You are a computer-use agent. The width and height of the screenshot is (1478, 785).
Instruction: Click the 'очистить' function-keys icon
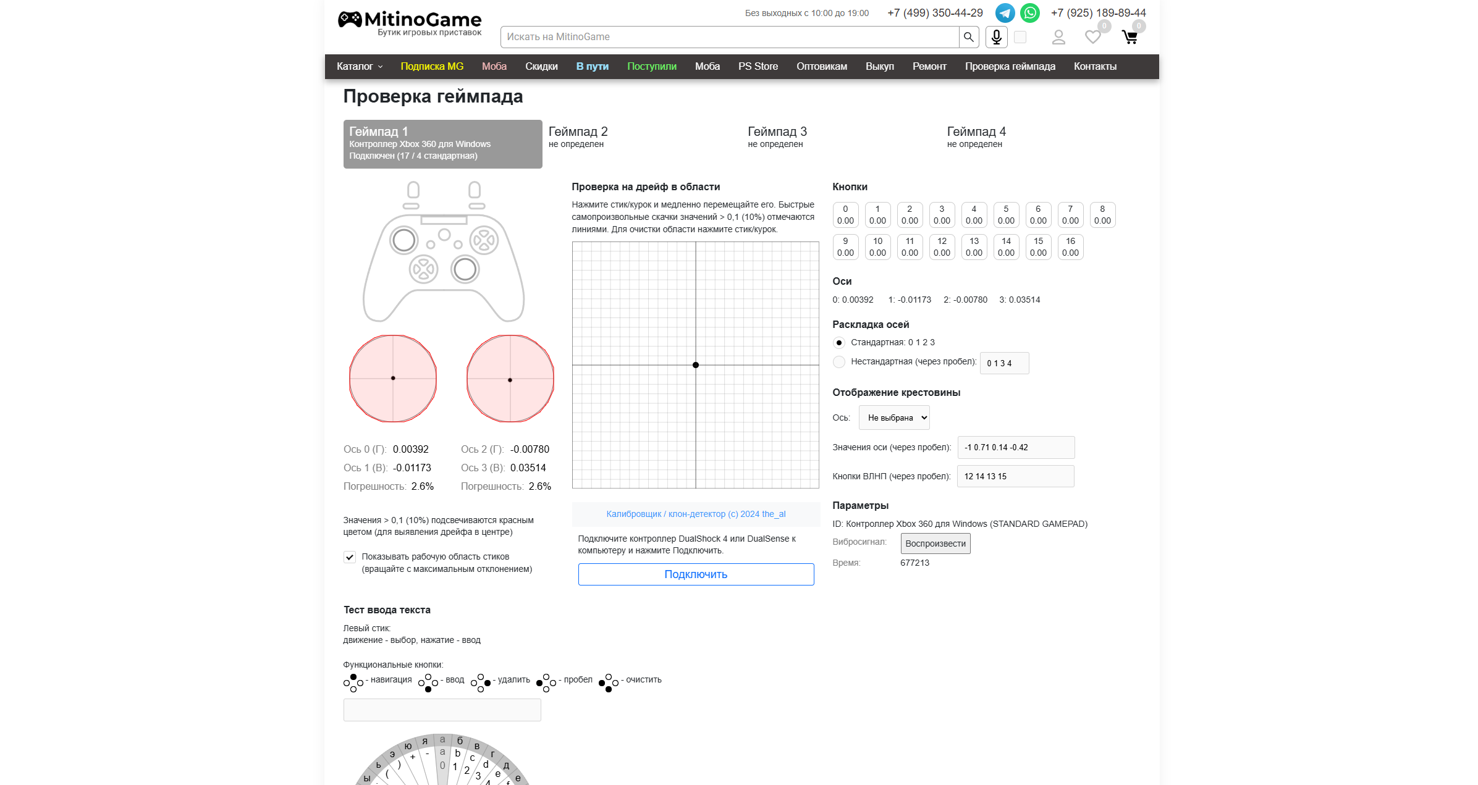[609, 682]
